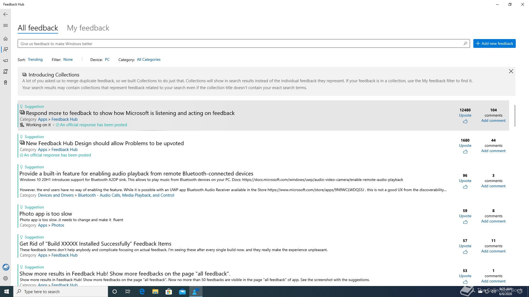529x297 pixels.
Task: Add comment on Build XXXXX feedback
Action: 493,251
